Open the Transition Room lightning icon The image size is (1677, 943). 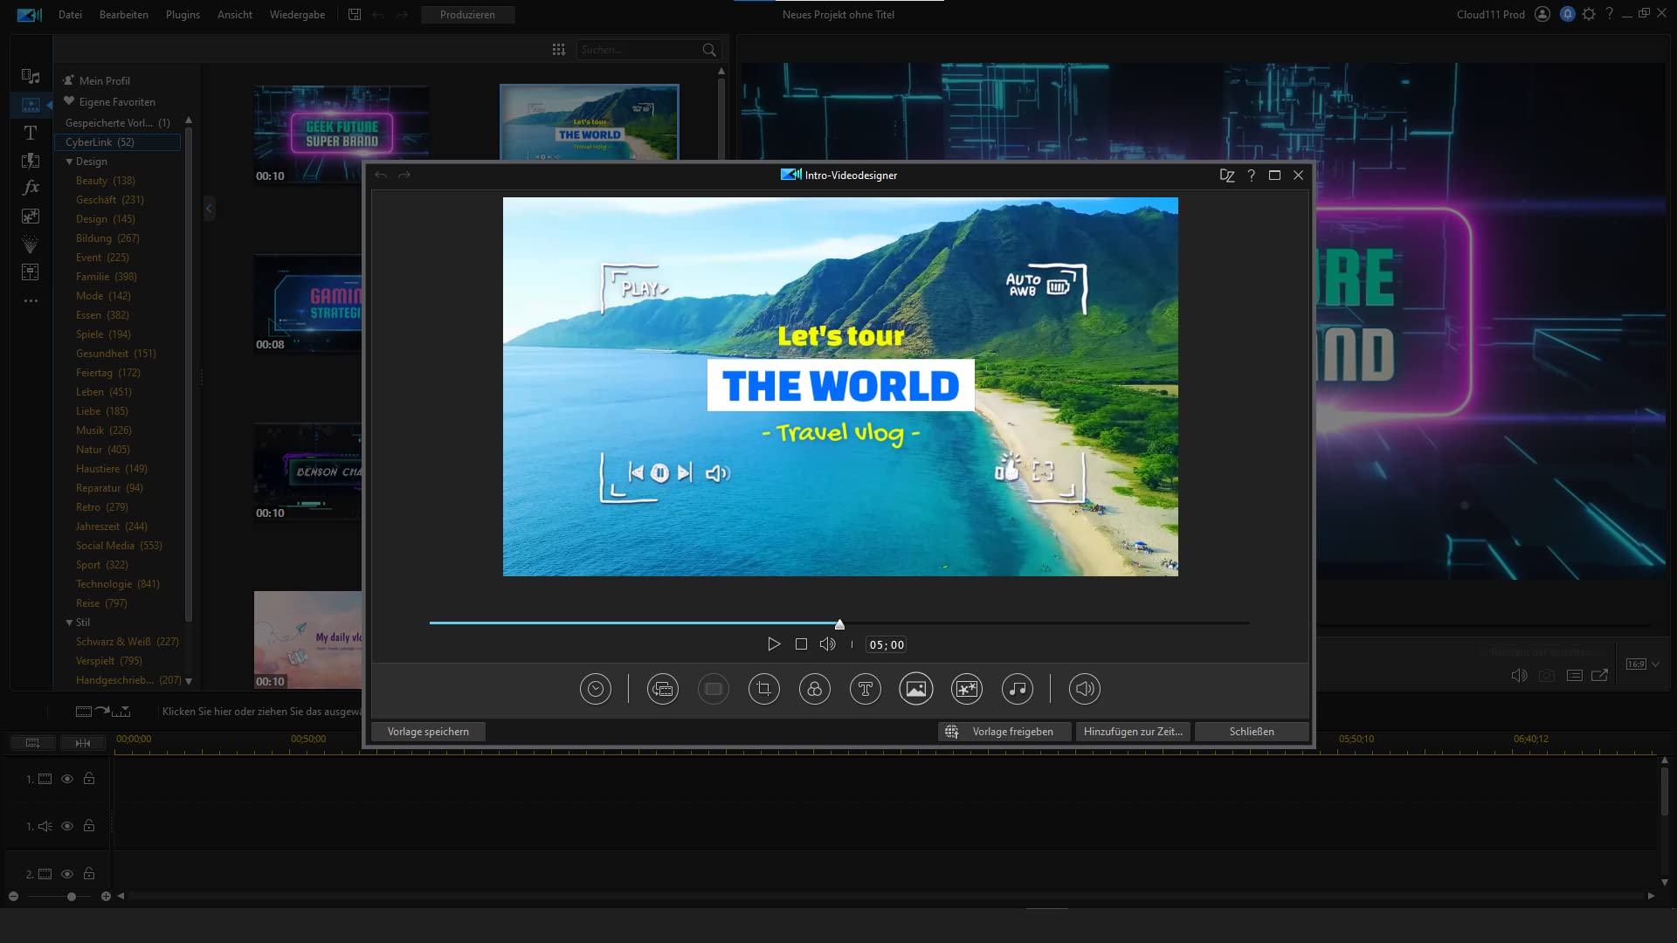(x=31, y=161)
